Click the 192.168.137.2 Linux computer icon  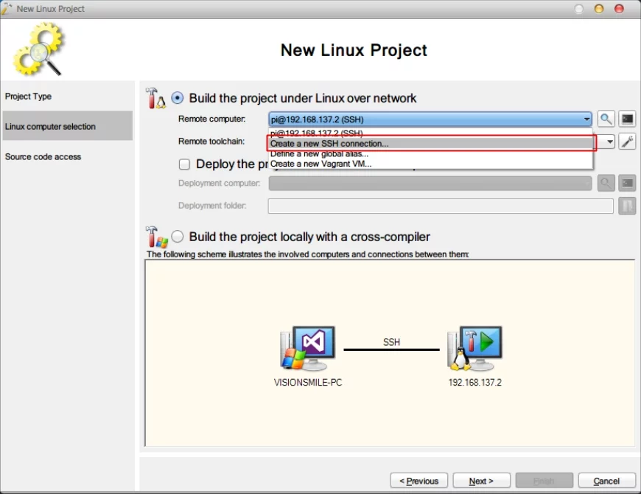474,348
